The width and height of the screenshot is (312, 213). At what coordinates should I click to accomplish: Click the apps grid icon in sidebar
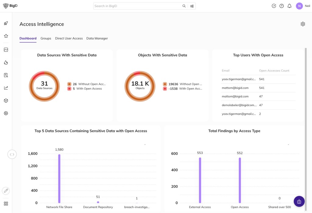tap(6, 204)
